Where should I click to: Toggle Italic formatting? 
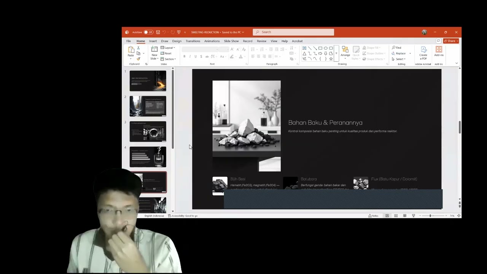[x=190, y=56]
